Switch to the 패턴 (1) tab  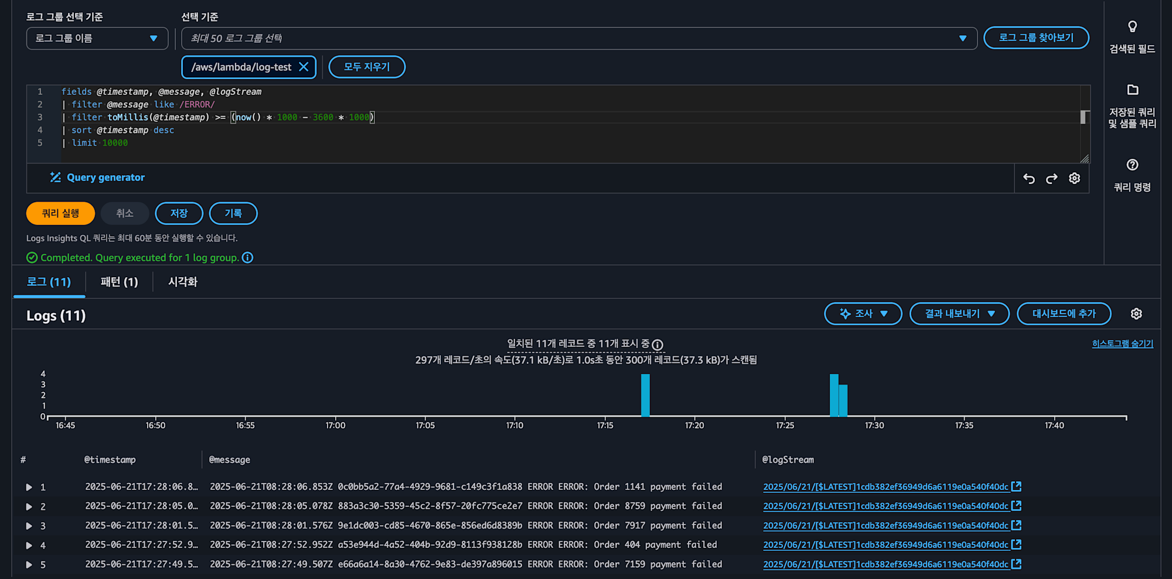coord(119,282)
